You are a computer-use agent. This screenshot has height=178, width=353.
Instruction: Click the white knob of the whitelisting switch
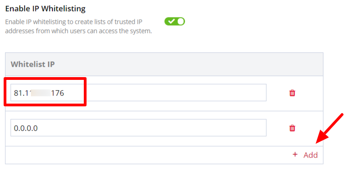coord(180,21)
